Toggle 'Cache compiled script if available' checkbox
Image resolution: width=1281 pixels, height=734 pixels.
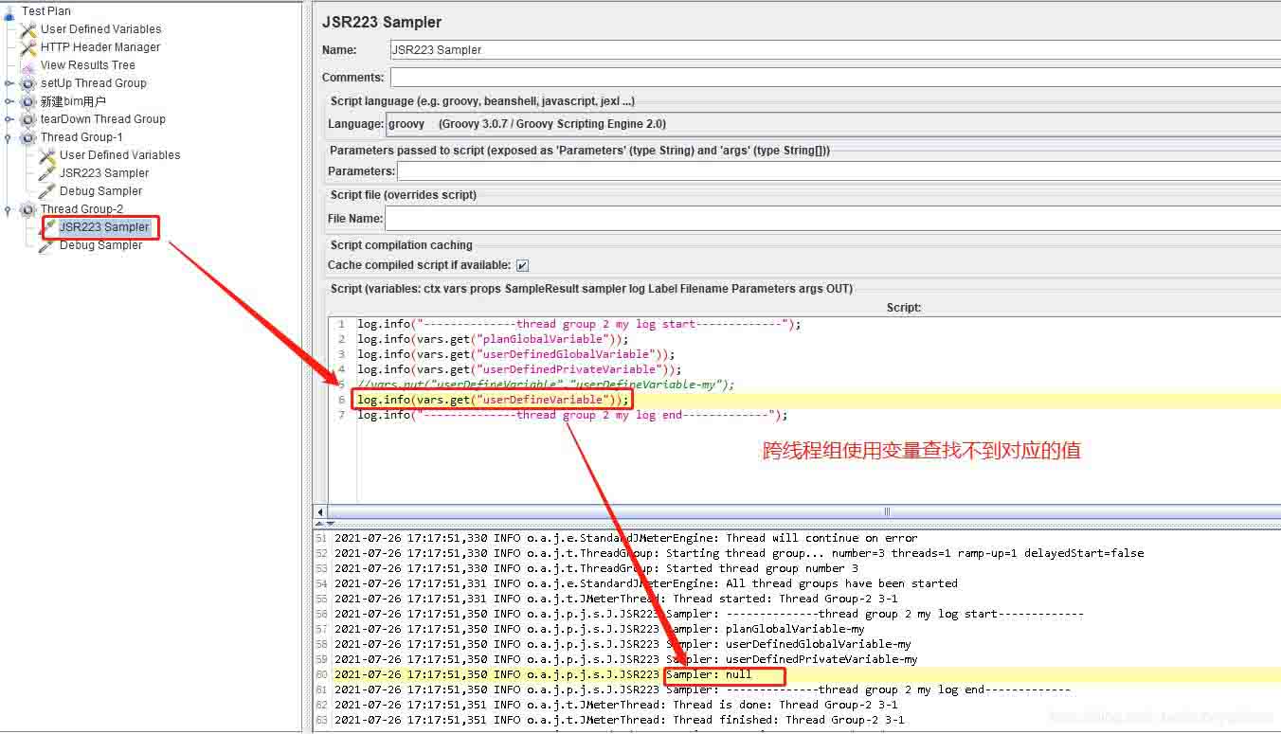[x=522, y=266]
